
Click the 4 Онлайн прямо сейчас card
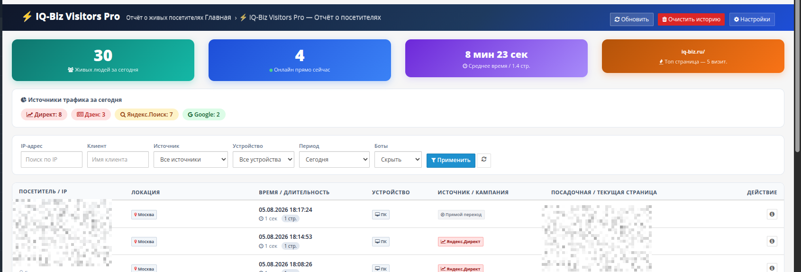(x=300, y=60)
